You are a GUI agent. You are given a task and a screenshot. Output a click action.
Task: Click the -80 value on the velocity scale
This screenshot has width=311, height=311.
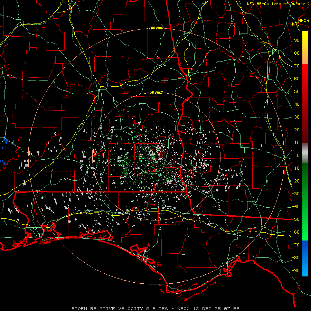[295, 258]
